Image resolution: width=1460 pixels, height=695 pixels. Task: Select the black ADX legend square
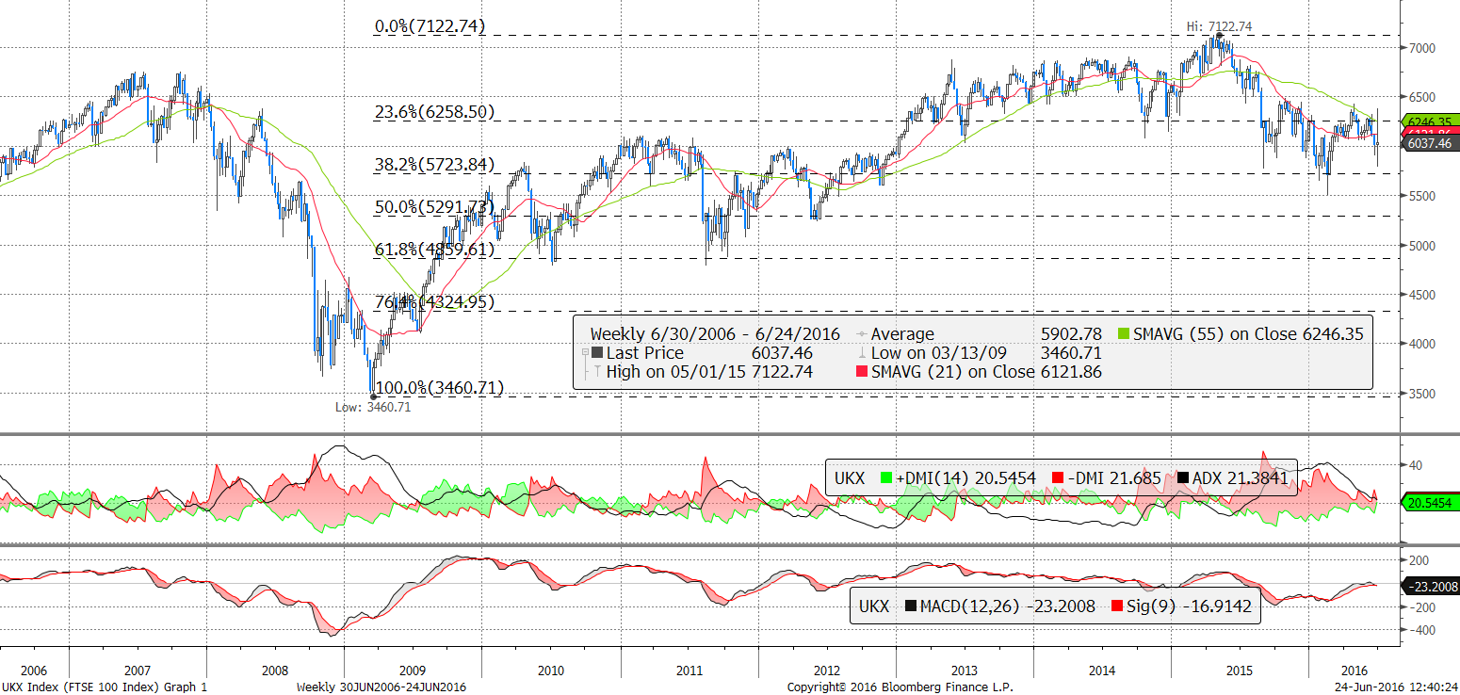1181,478
